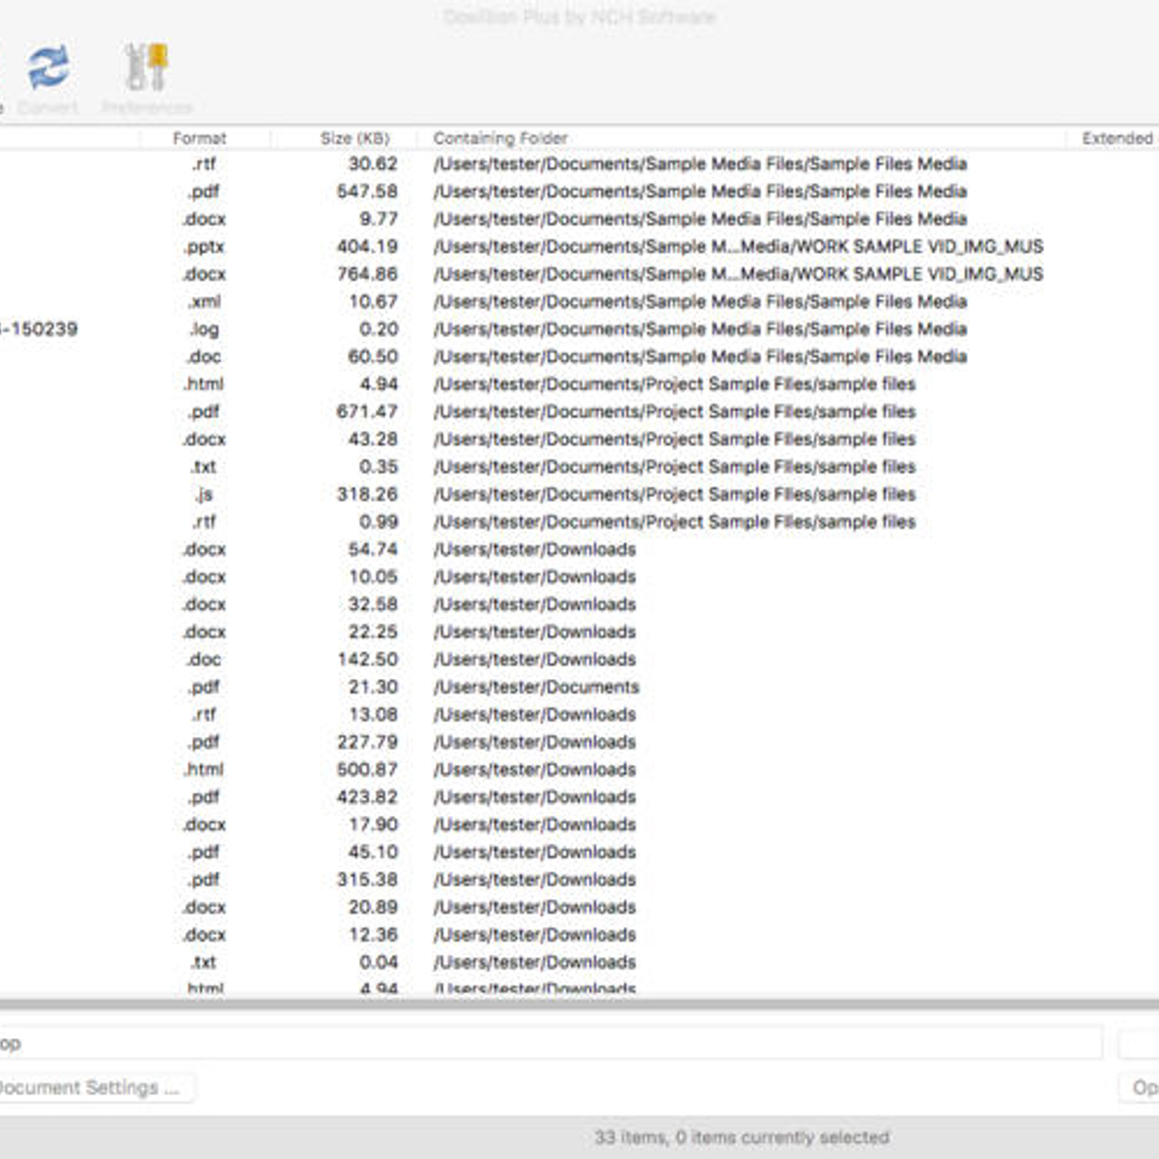Click the output folder text field
1159x1159 pixels.
[551, 1043]
